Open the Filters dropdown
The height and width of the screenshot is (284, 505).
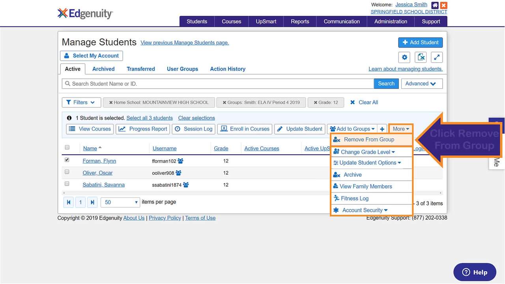tap(81, 103)
